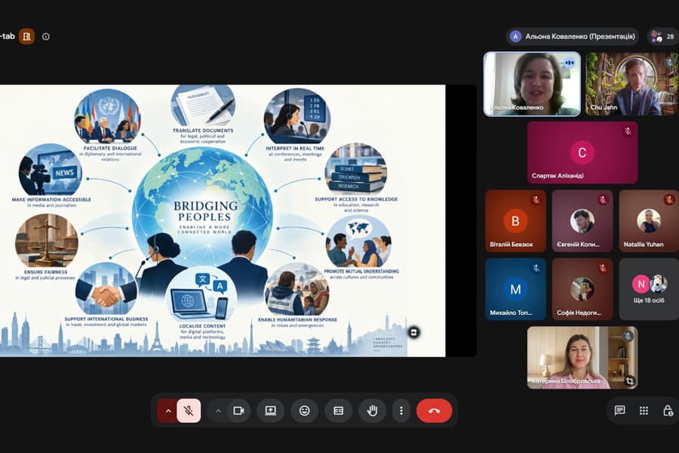Open the three-dot more options menu

[401, 411]
